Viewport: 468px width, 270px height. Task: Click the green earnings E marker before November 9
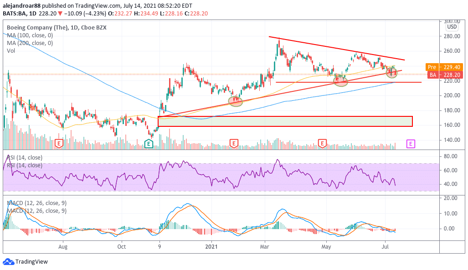point(149,144)
